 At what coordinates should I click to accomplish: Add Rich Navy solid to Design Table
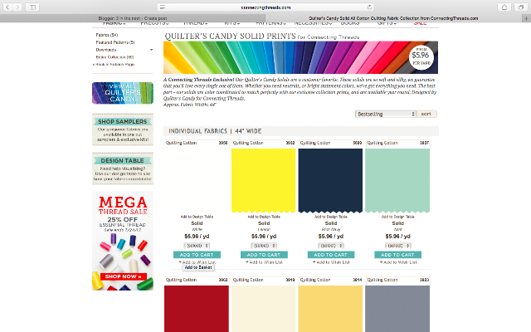click(x=331, y=217)
